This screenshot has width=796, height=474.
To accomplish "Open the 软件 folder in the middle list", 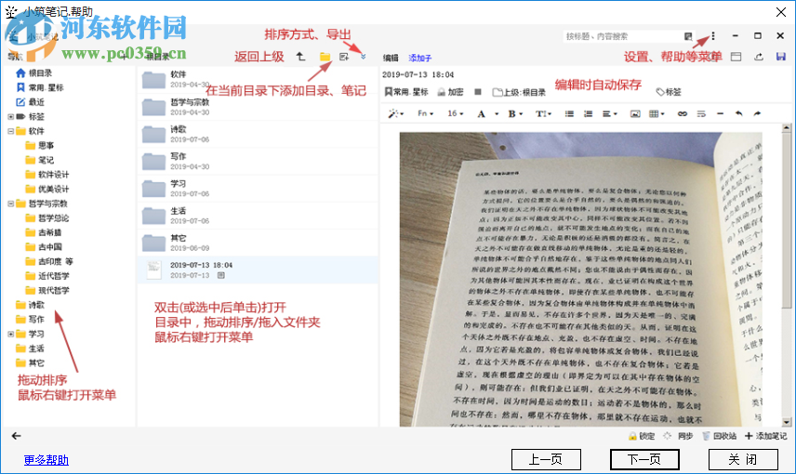I will pos(258,79).
